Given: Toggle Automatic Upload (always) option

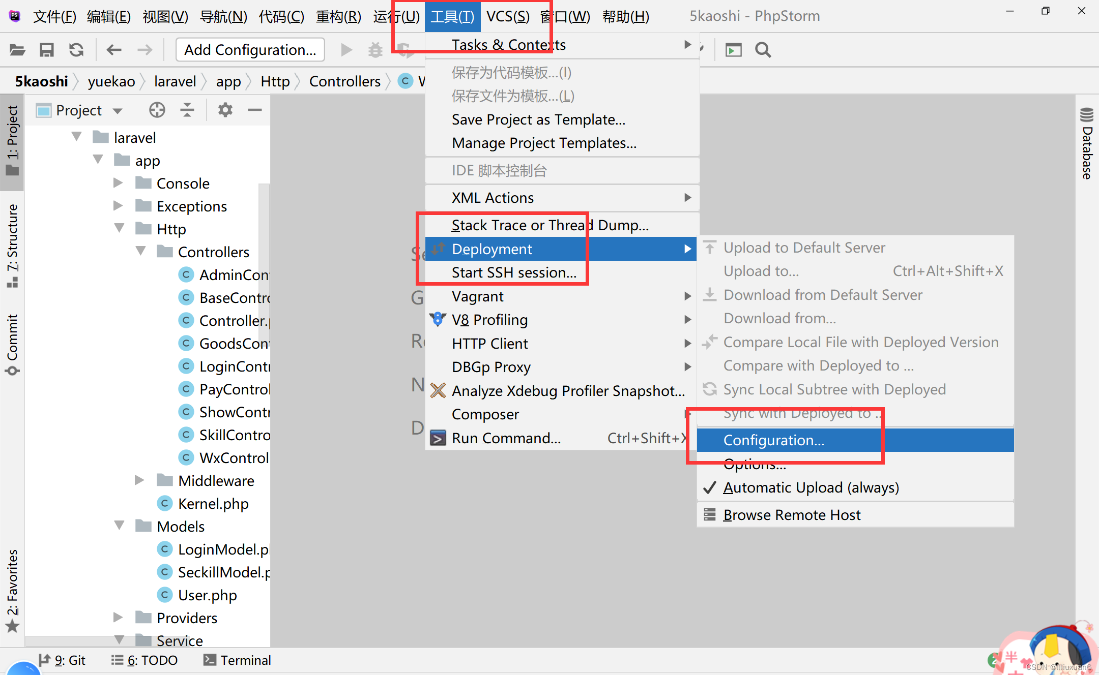Looking at the screenshot, I should (811, 487).
